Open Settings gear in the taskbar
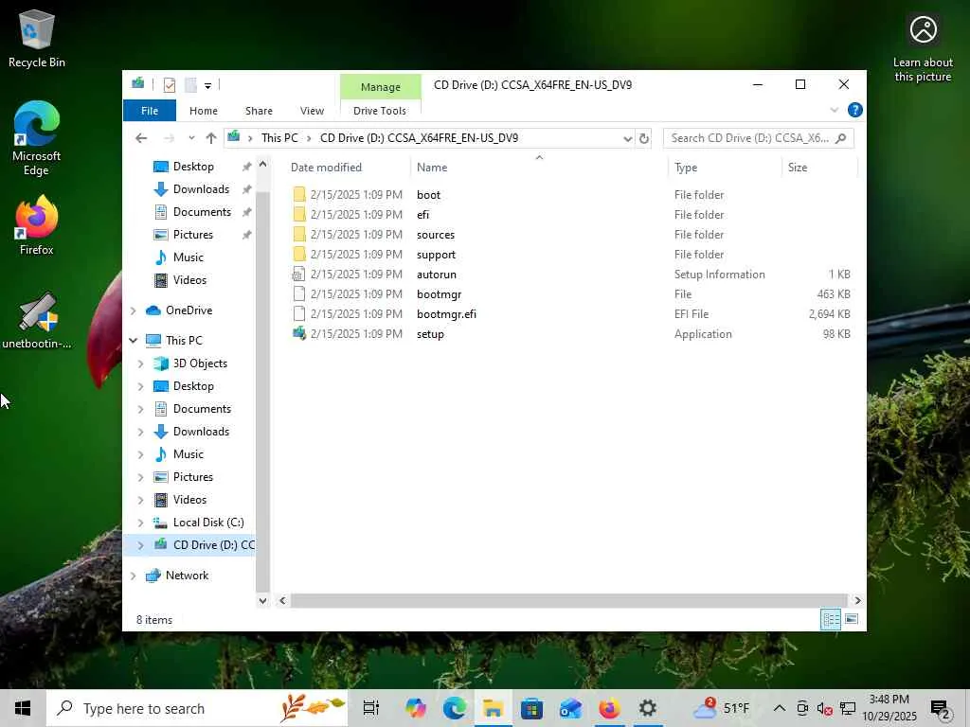The image size is (970, 727). coord(648,708)
